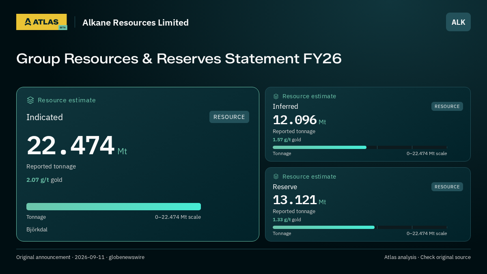This screenshot has height=274, width=487.
Task: Click the Alkane Resources Limited company name
Action: 136,22
